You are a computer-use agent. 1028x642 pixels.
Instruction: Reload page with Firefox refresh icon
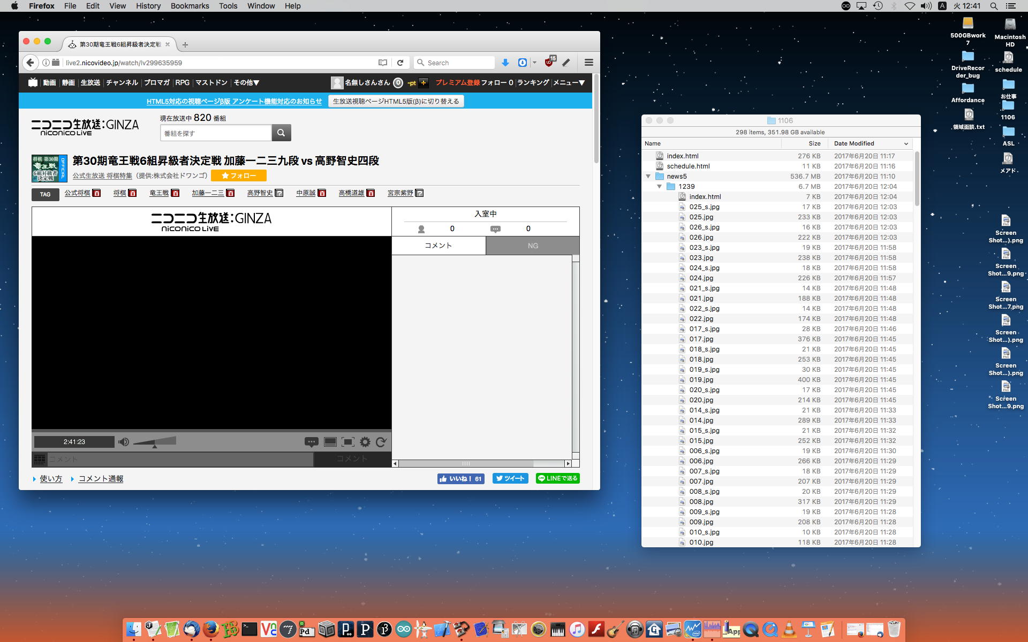click(x=400, y=63)
